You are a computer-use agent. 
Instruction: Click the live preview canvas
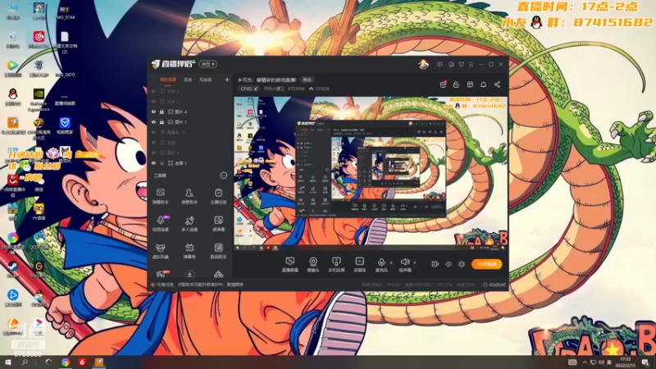pyautogui.click(x=371, y=174)
